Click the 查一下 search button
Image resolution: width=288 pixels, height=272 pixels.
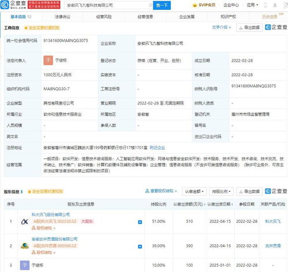(162, 5)
